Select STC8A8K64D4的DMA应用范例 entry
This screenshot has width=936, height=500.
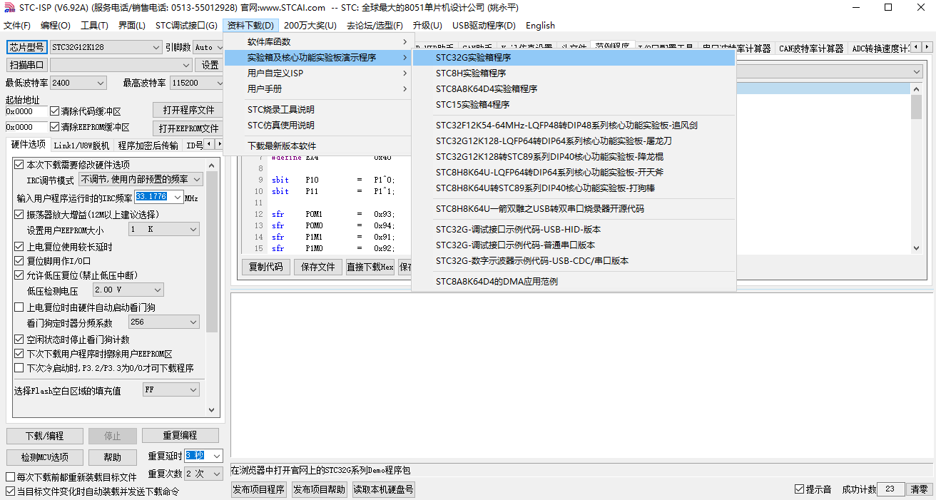coord(574,282)
